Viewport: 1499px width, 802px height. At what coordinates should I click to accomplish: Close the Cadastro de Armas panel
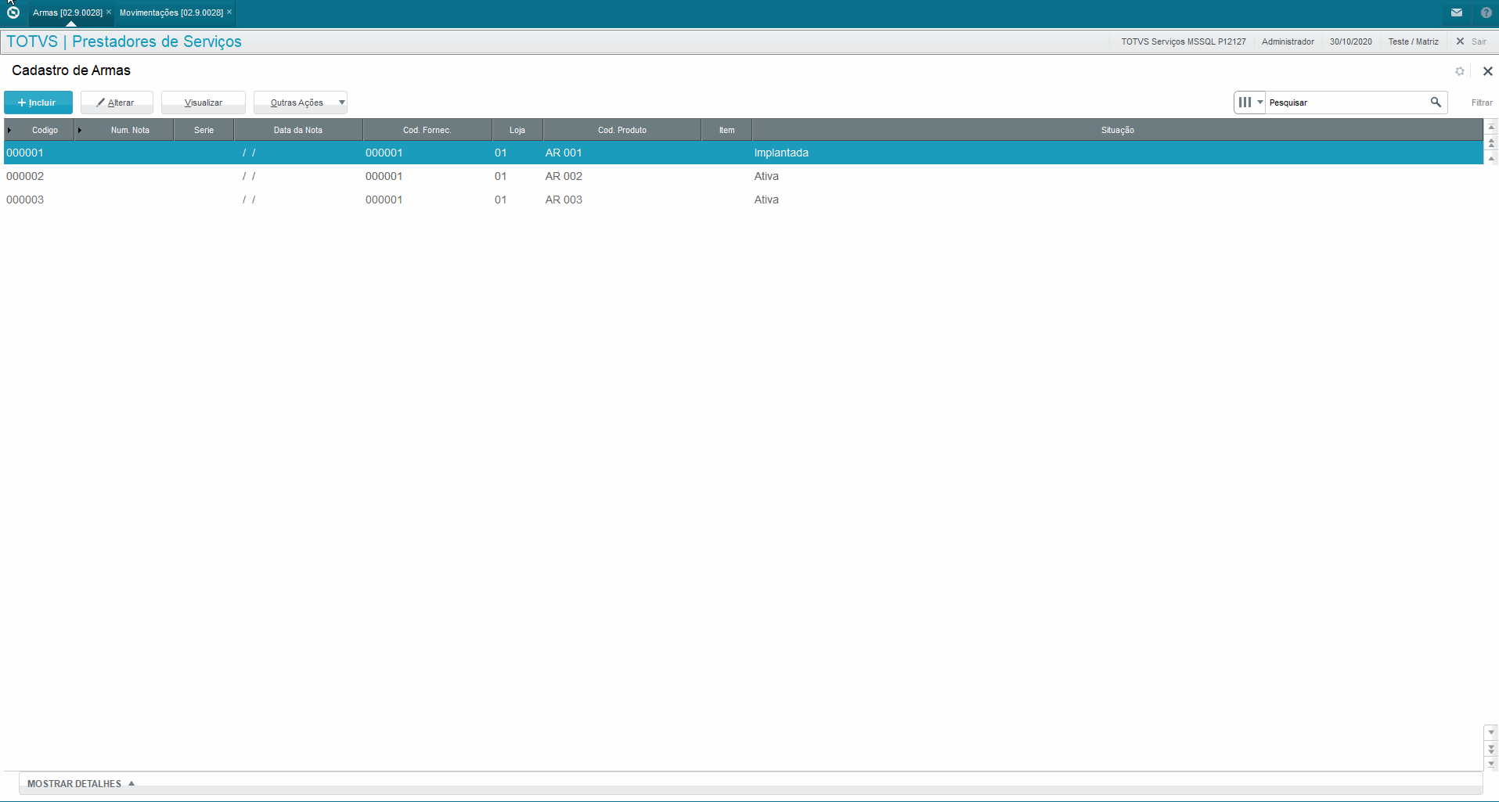1488,71
